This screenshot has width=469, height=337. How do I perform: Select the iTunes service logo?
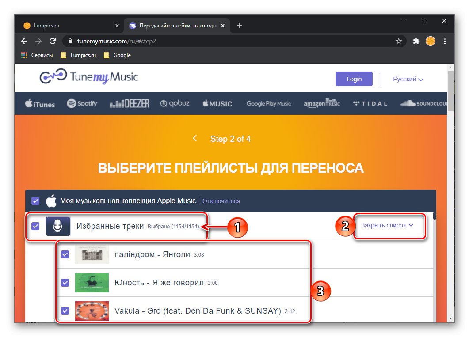pos(40,104)
